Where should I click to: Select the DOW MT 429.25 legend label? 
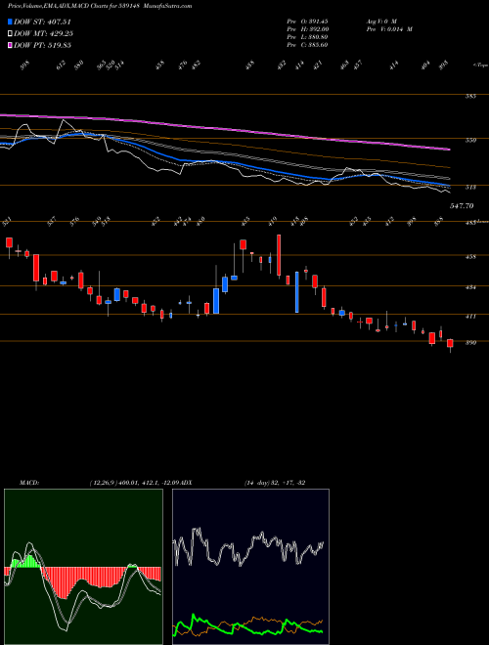[44, 34]
